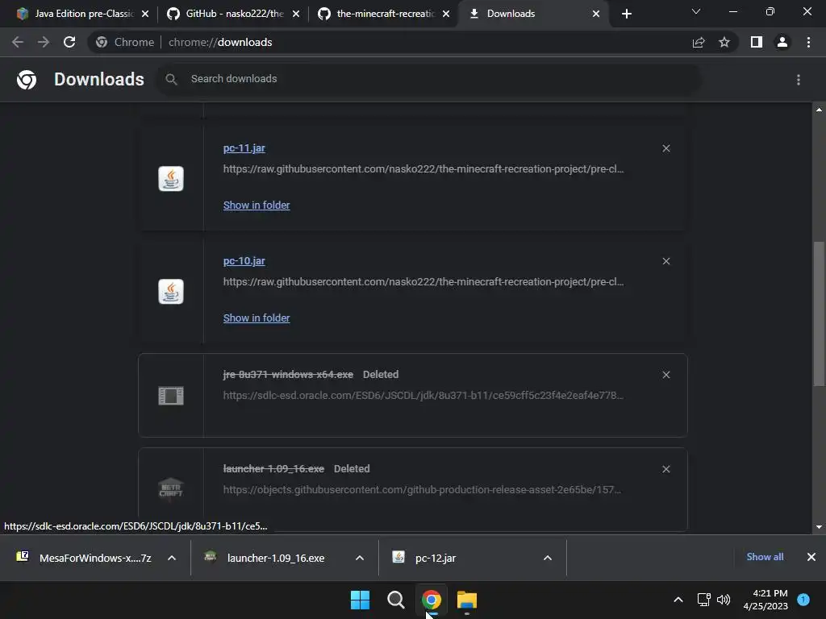Bookmark this page with the star icon

click(724, 42)
